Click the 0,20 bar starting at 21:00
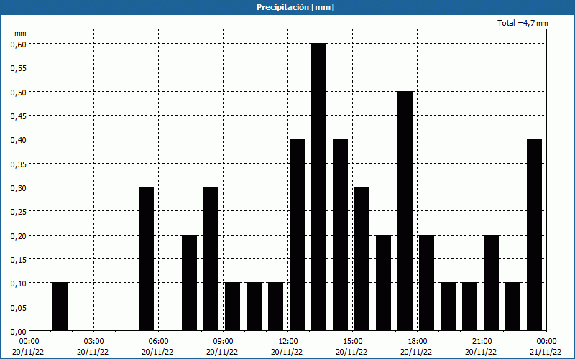Image resolution: width=575 pixels, height=359 pixels. 492,283
